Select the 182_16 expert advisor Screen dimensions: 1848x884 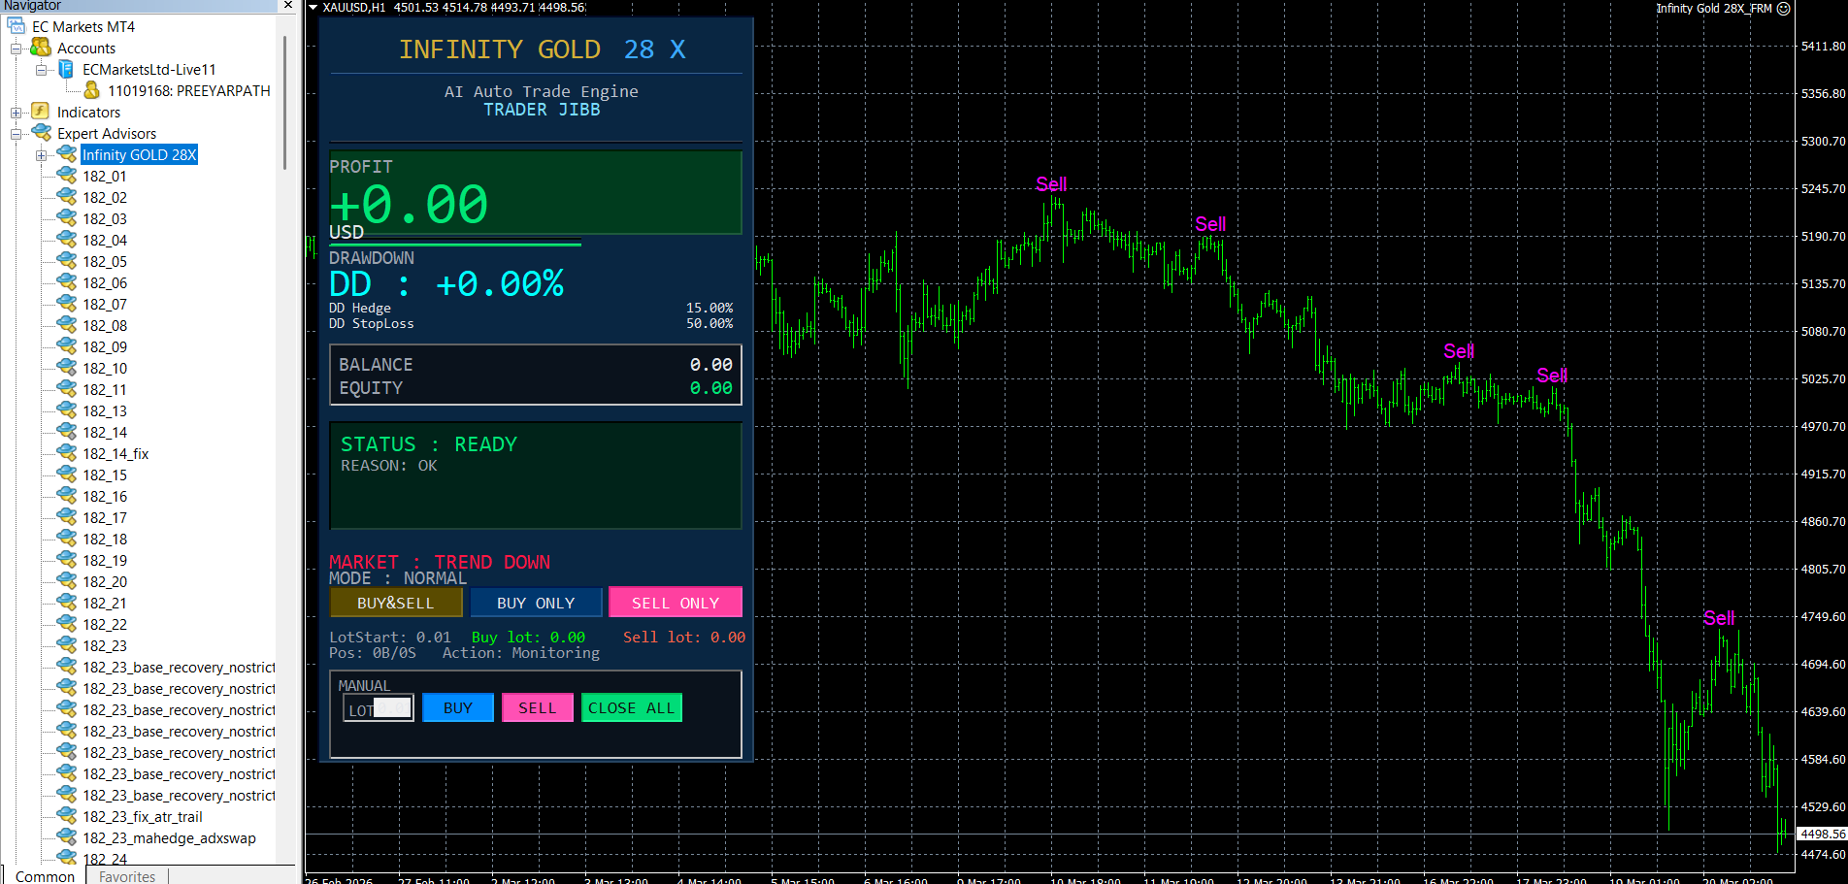click(105, 496)
